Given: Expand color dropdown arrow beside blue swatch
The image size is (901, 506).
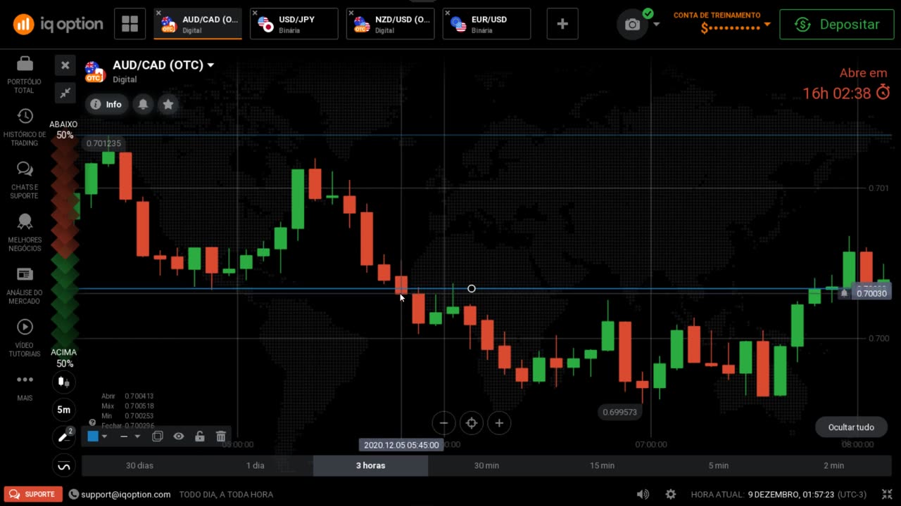Looking at the screenshot, I should (x=104, y=436).
